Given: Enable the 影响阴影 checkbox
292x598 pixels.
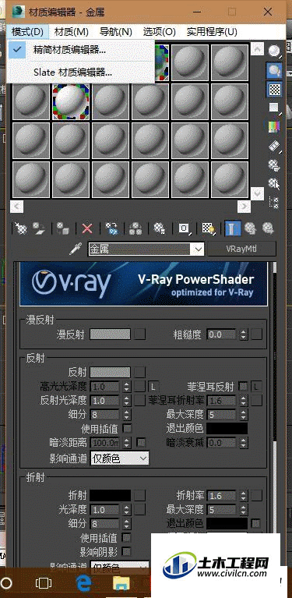Looking at the screenshot, I should click(126, 551).
